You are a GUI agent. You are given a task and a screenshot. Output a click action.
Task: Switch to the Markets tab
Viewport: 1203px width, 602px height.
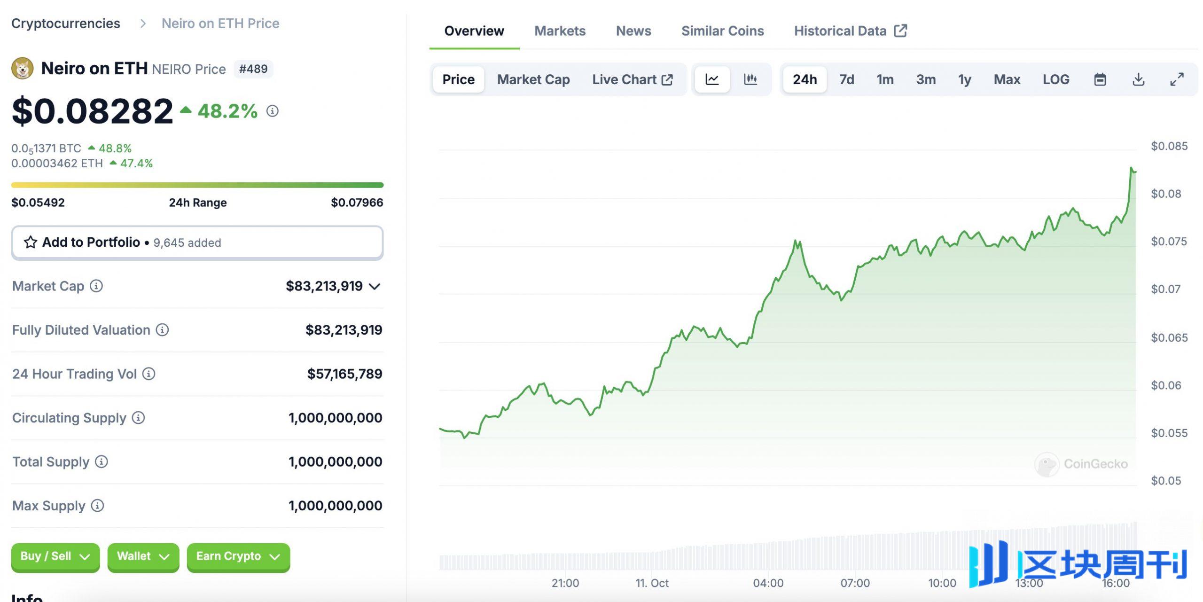click(x=560, y=31)
